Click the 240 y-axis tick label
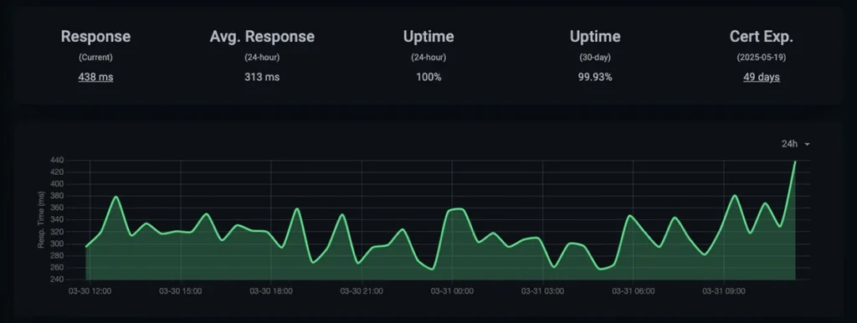 point(58,279)
